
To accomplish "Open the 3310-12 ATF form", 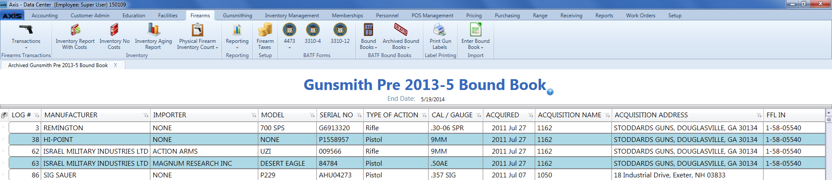I will (340, 34).
